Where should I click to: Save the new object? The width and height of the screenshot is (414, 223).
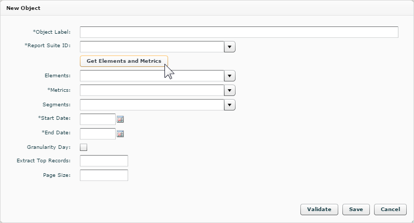click(x=356, y=210)
